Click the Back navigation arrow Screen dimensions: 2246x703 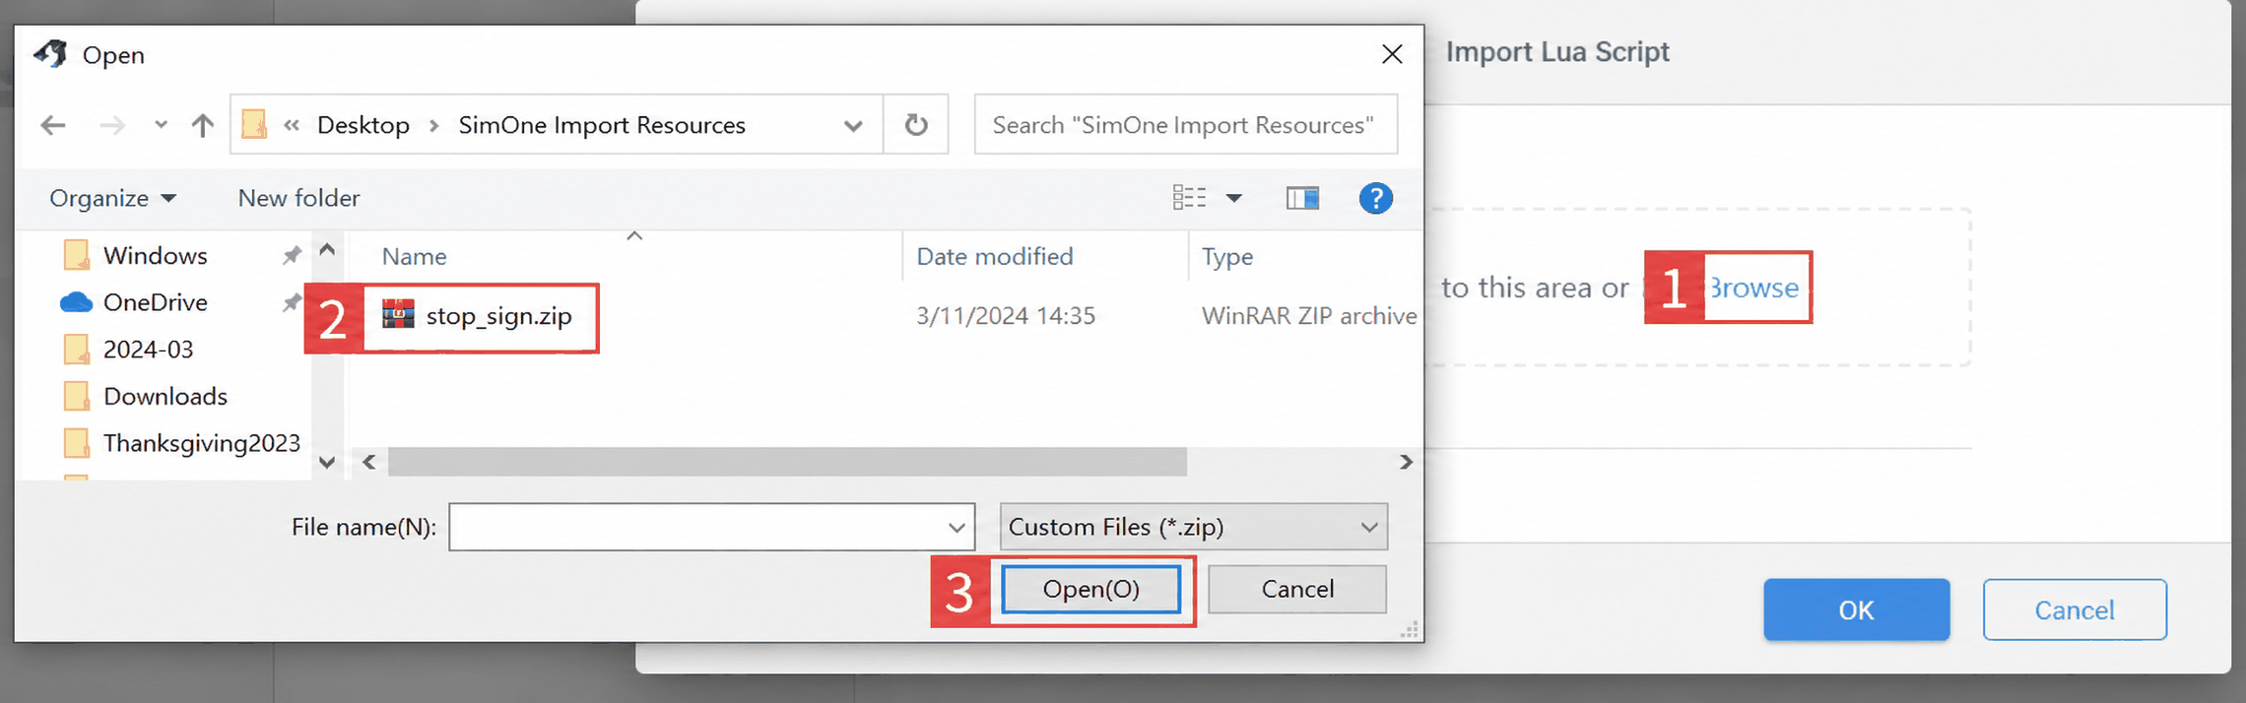click(x=53, y=125)
